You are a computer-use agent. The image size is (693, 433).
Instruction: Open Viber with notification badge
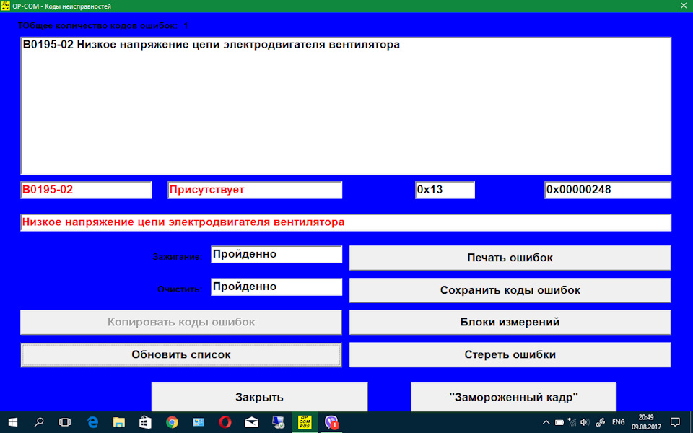[x=331, y=422]
